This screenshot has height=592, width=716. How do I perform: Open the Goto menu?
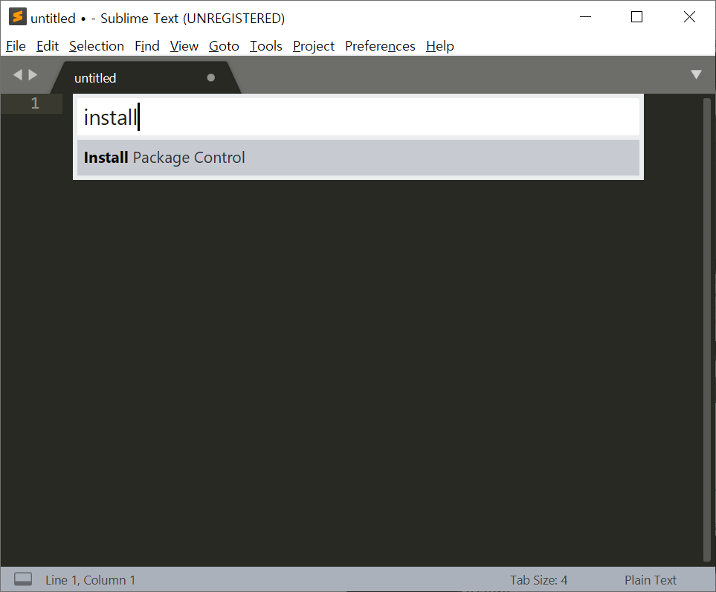pos(224,46)
